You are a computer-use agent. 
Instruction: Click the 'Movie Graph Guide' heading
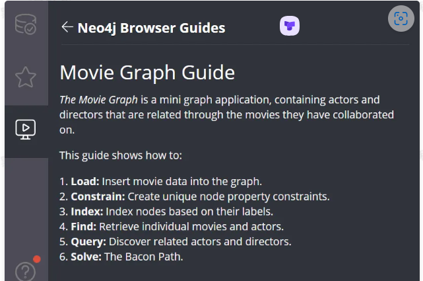[147, 73]
